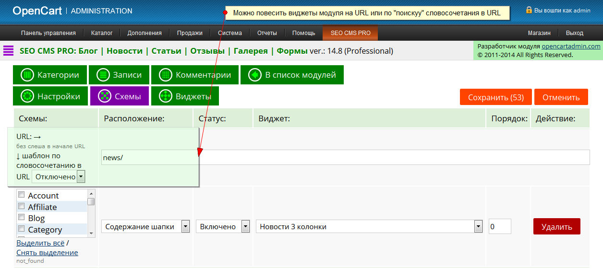Click the scroll down arrow of layout list
The height and width of the screenshot is (269, 603).
point(91,233)
